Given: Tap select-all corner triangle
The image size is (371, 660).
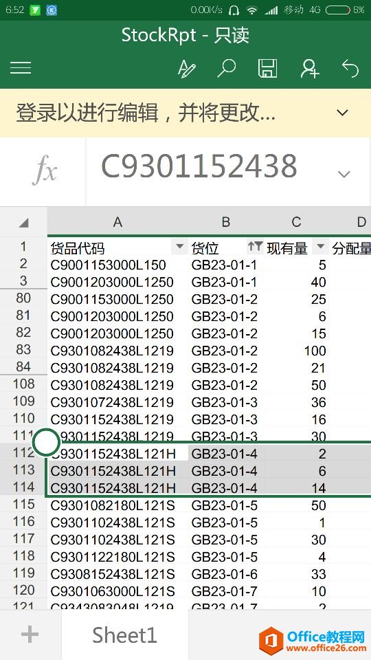Looking at the screenshot, I should tap(23, 223).
